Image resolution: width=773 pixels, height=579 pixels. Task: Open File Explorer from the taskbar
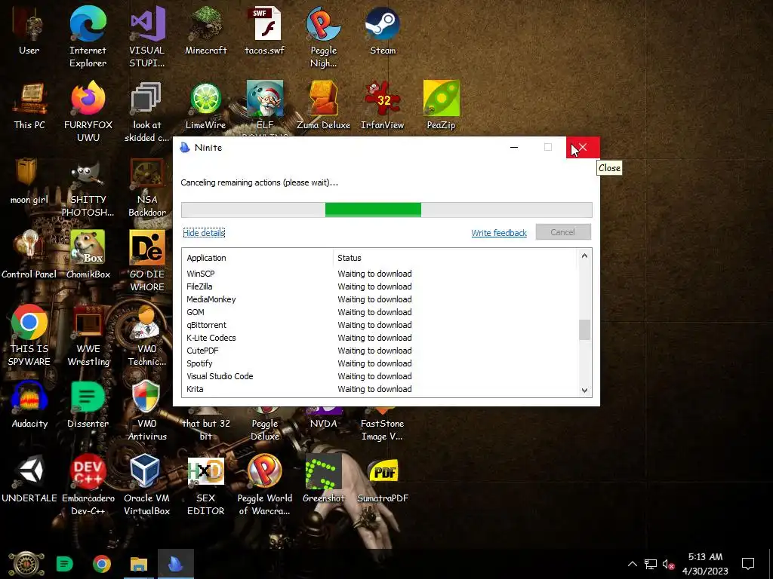pos(139,564)
